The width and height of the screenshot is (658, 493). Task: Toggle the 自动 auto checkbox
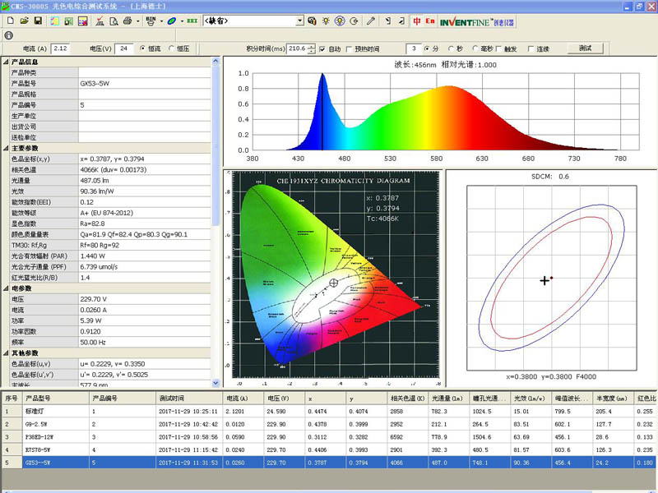coord(322,48)
